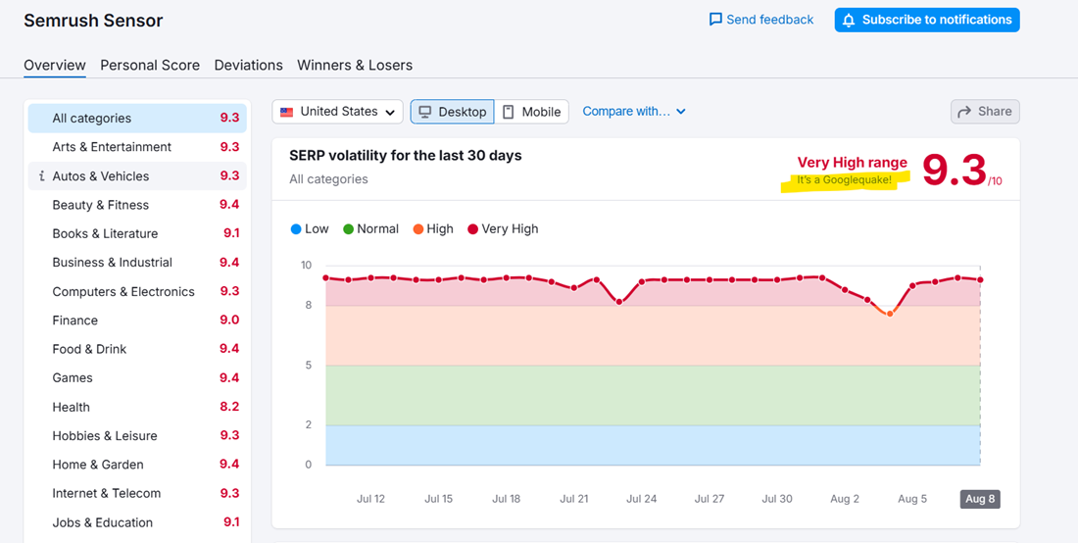Click Subscribe to notifications button
Screen dimensions: 1078x543
tap(927, 20)
